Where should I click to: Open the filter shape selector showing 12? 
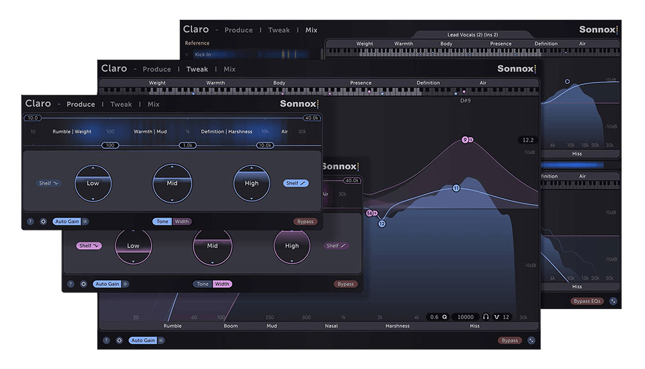click(x=501, y=317)
